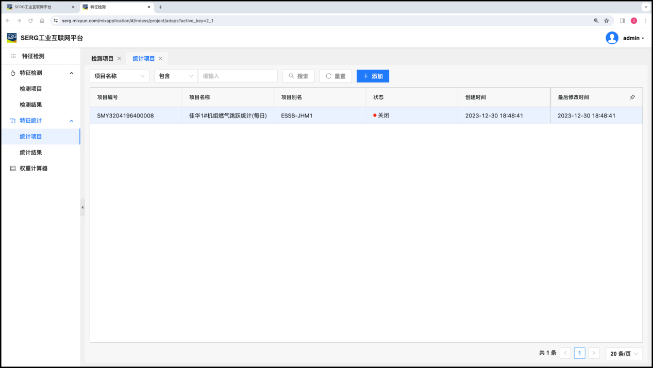Open 统计结果 in the sidebar menu

(x=31, y=153)
